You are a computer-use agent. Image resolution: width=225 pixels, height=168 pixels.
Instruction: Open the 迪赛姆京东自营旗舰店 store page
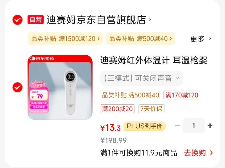(96, 20)
